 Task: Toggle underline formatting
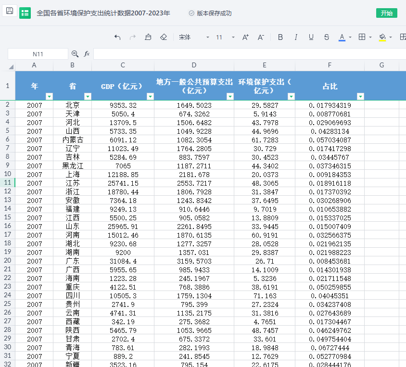click(x=311, y=37)
